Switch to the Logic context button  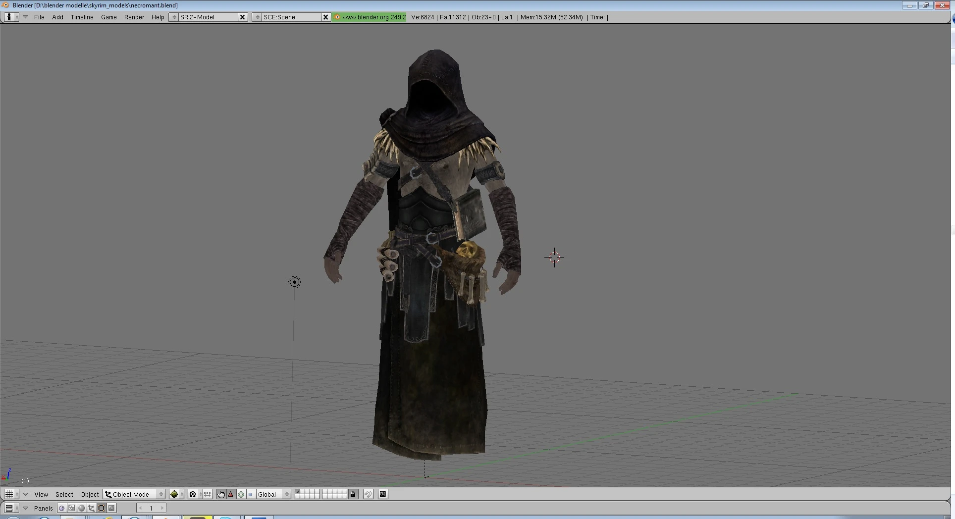62,508
